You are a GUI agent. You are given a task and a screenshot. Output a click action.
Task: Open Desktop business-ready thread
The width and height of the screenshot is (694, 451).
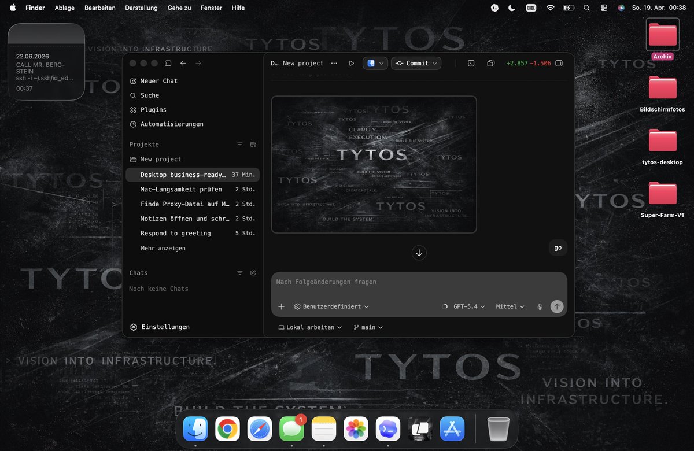pos(193,175)
